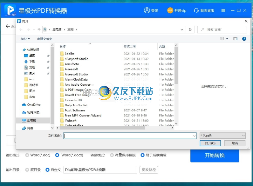253x186 pixels.
Task: Click the horizontal scrollbar of file list
Action: point(102,128)
